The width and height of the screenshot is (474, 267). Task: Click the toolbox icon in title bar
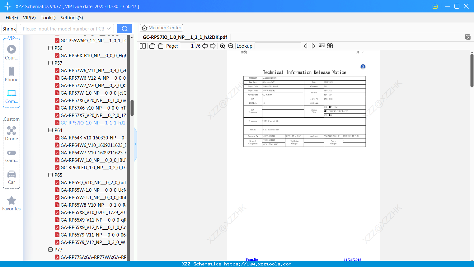coord(435,6)
